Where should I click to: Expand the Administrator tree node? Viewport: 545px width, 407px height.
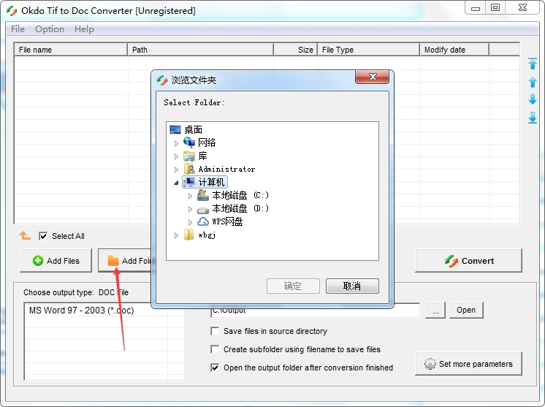[176, 170]
